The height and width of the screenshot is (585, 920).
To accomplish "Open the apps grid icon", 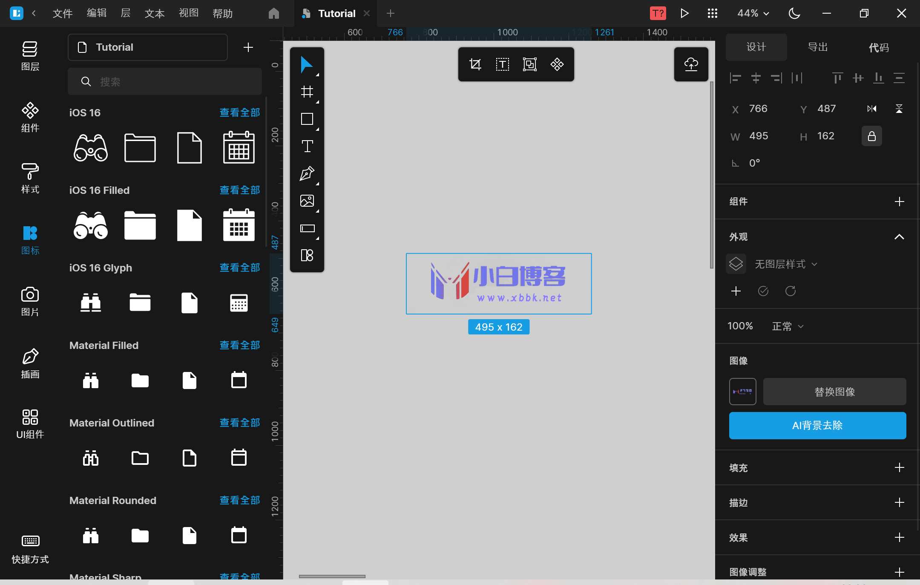I will tap(712, 13).
